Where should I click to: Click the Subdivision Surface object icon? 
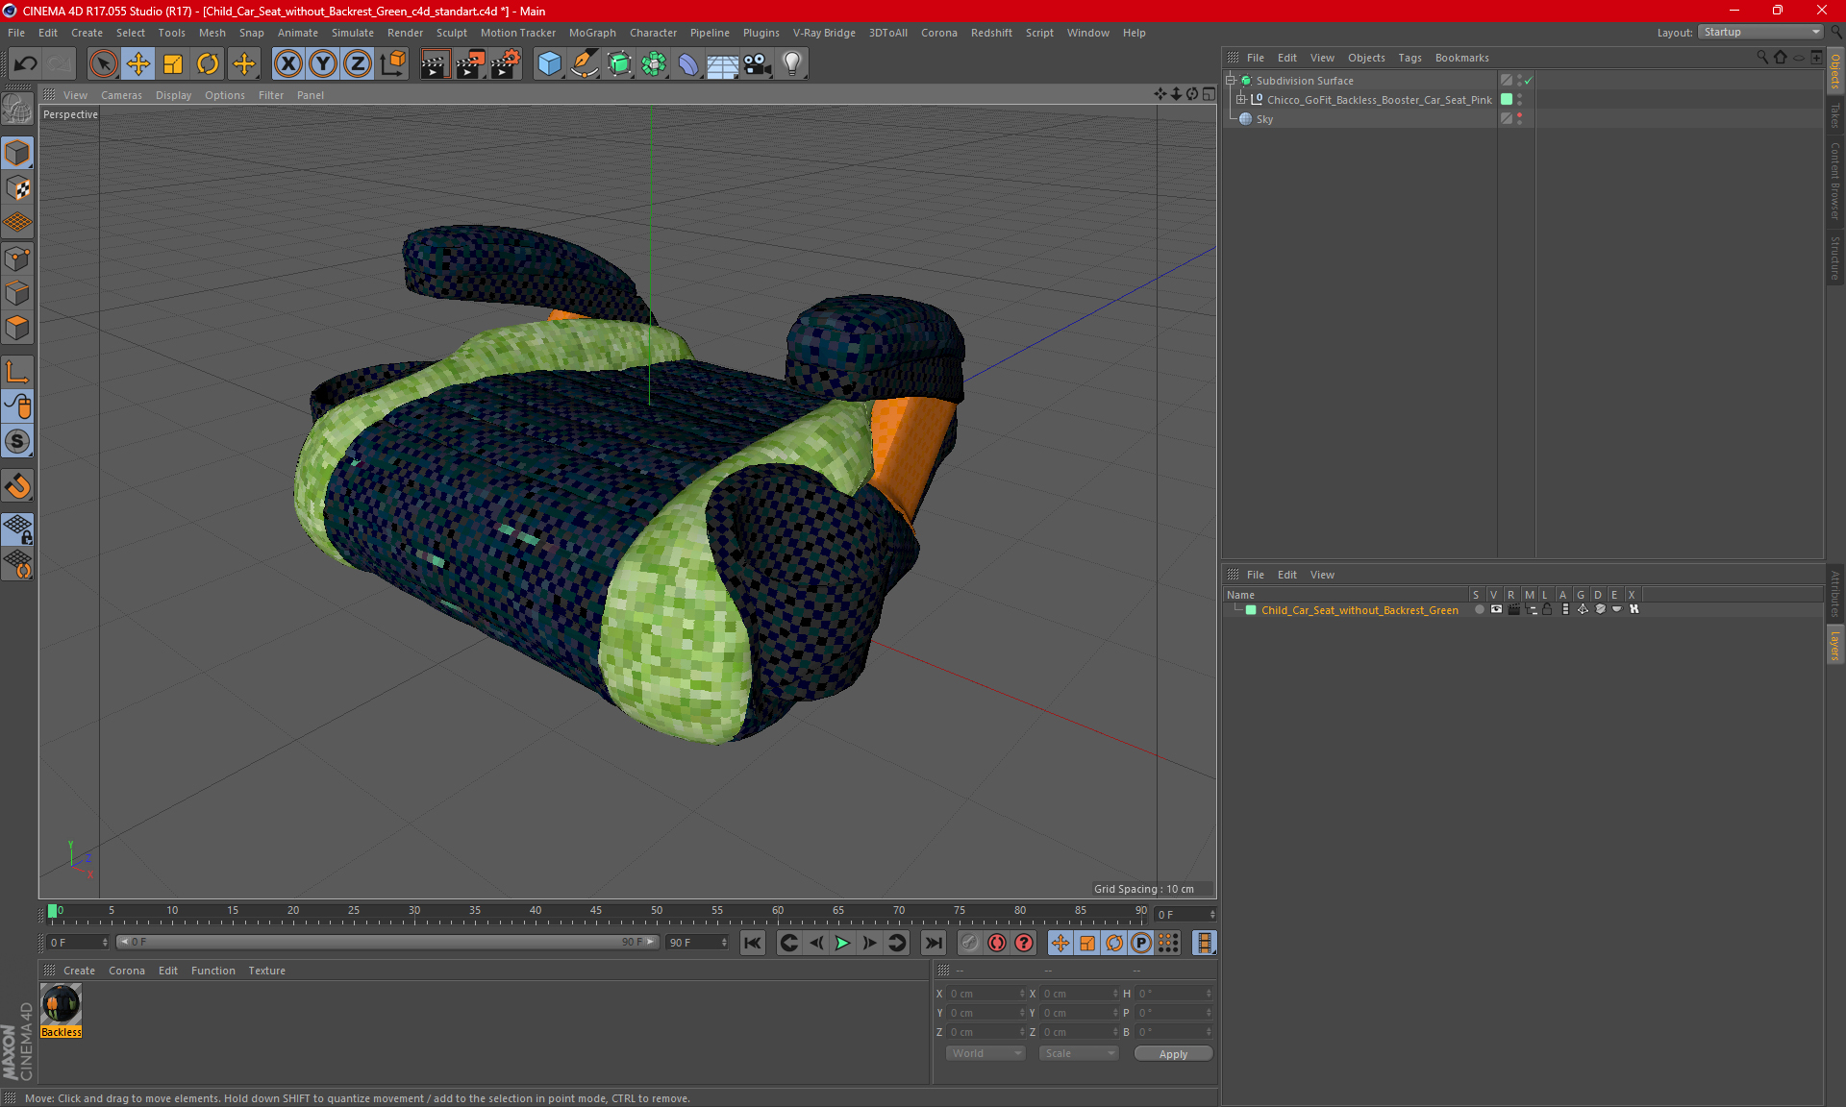pos(1246,81)
